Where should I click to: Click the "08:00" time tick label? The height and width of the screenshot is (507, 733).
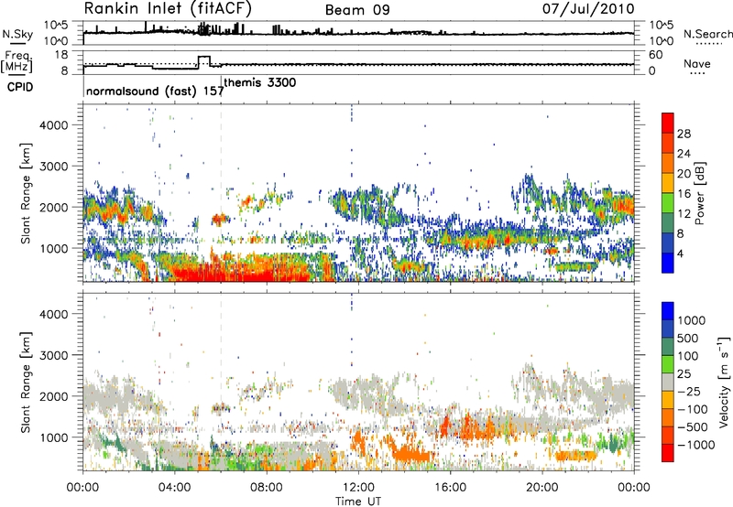click(x=267, y=488)
